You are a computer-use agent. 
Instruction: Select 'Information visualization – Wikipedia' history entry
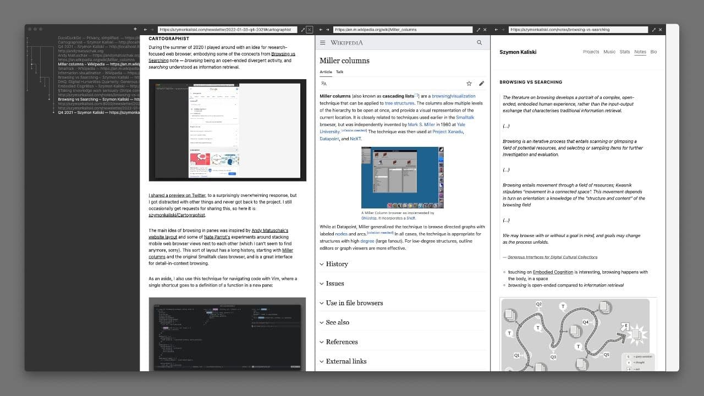point(99,73)
